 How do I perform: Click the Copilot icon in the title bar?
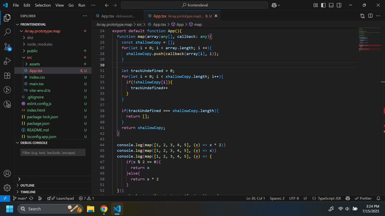point(274,5)
